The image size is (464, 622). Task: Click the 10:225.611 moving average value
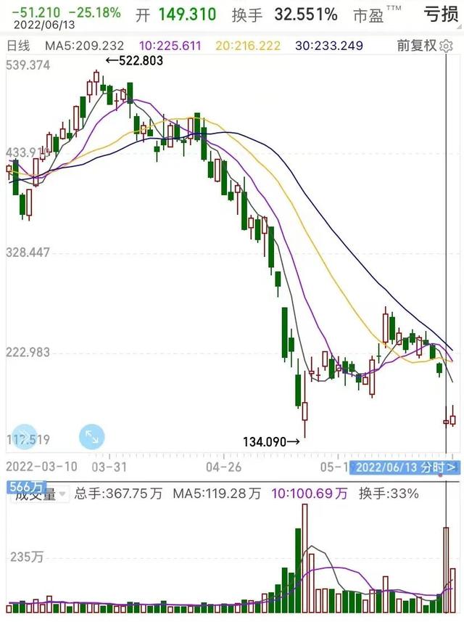click(170, 46)
